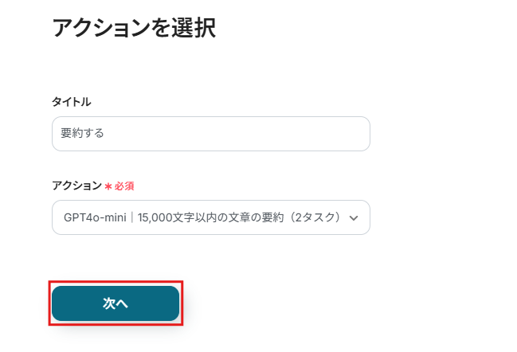
Task: Click the red 必須 required marker
Action: click(x=124, y=186)
